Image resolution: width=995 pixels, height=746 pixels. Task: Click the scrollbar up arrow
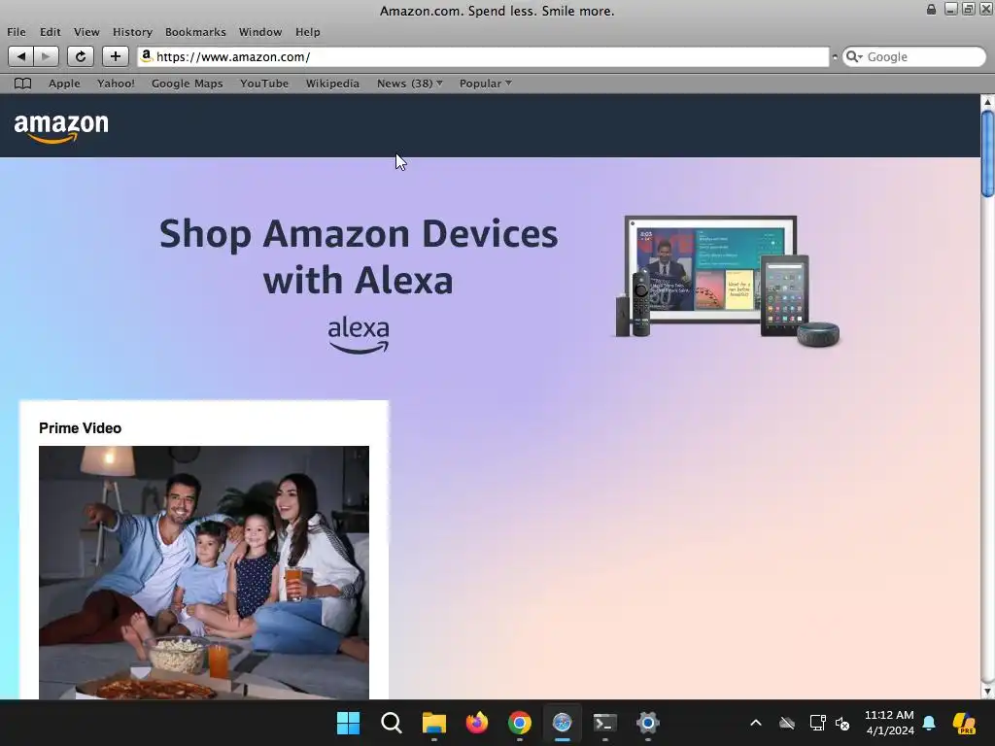(x=987, y=101)
